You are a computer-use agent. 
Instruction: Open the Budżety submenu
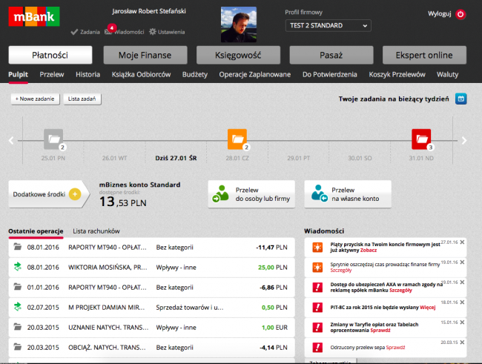[x=195, y=74]
